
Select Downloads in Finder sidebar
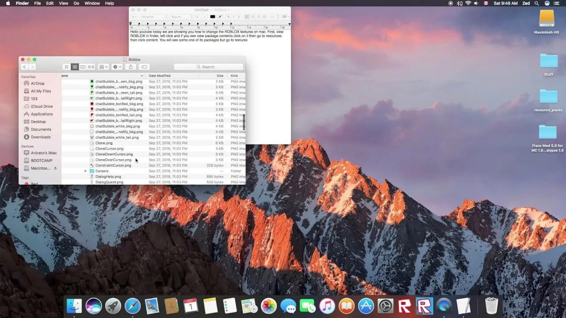tap(40, 137)
